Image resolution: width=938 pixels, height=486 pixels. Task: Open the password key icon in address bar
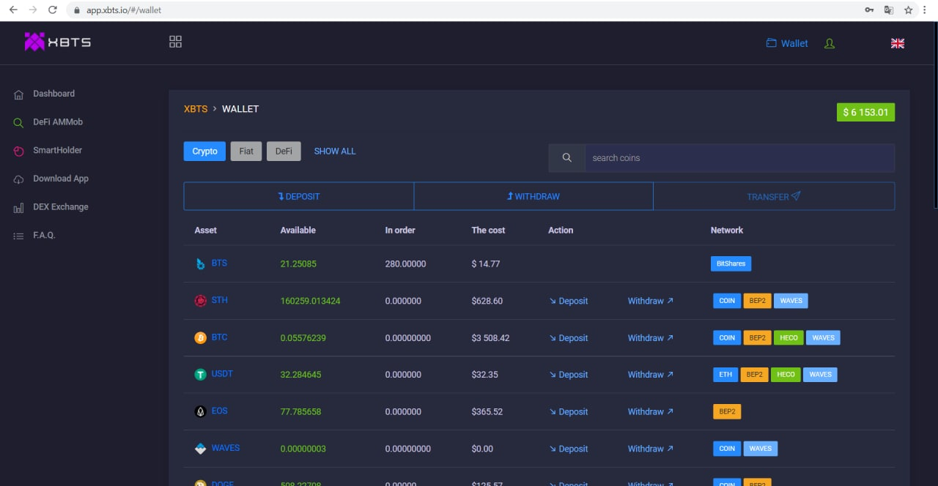click(x=869, y=10)
